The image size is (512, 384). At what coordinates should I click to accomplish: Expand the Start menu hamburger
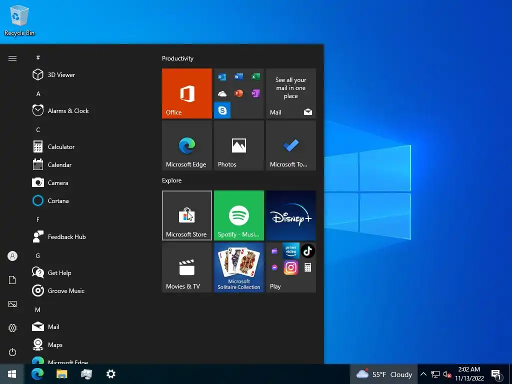point(12,58)
